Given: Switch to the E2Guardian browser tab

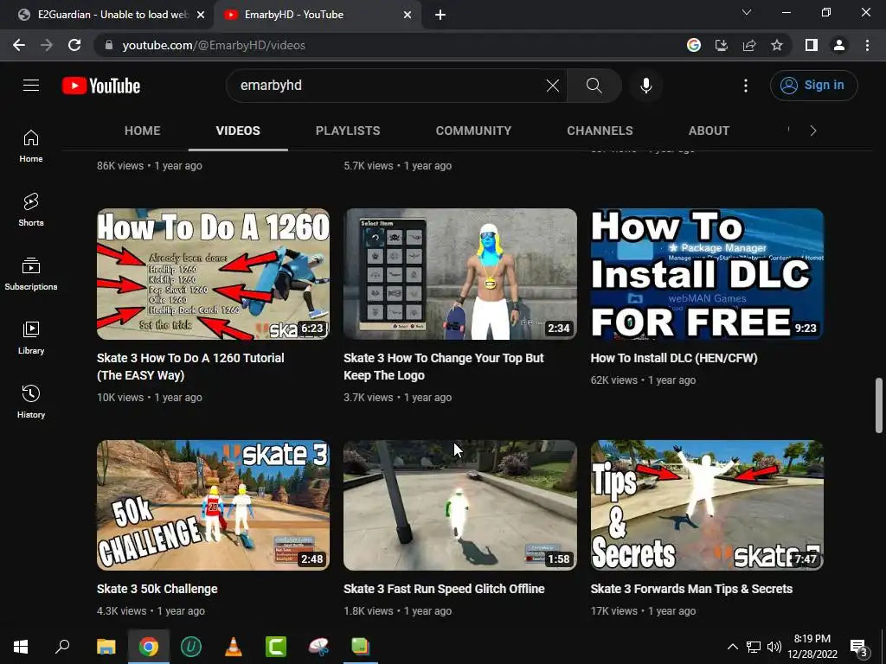Looking at the screenshot, I should point(107,15).
